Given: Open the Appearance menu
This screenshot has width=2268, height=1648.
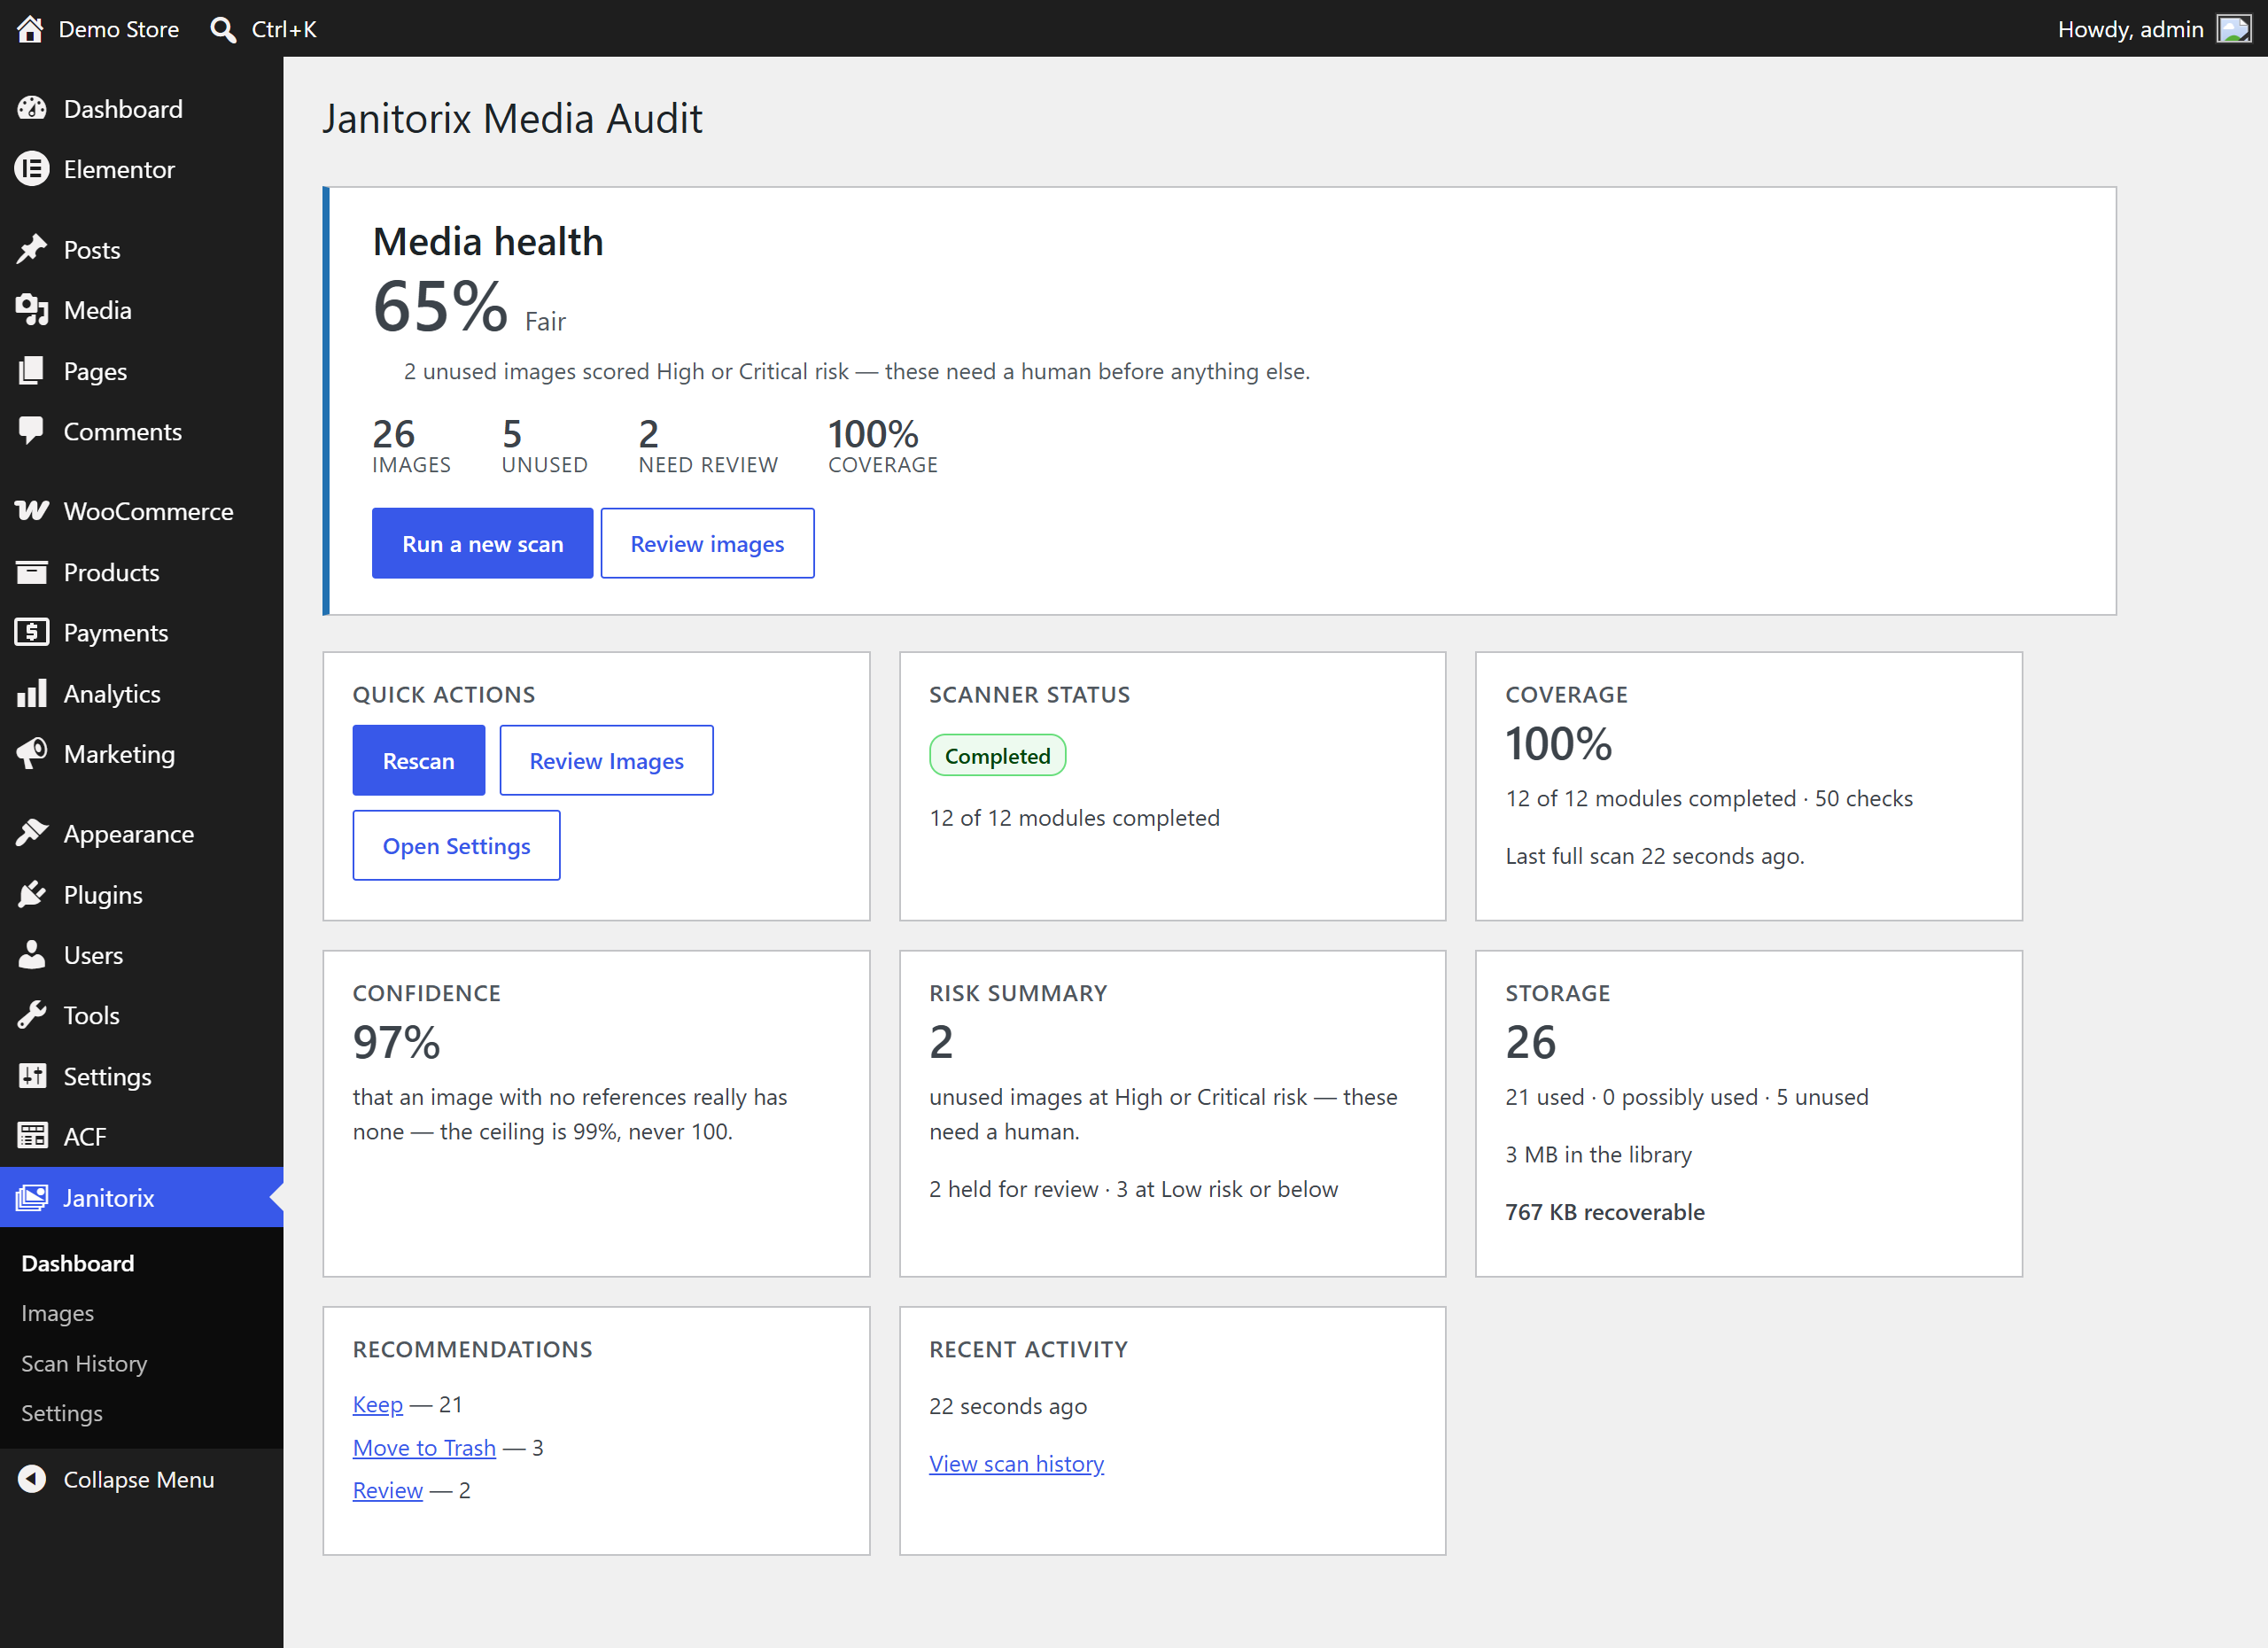Looking at the screenshot, I should 141,833.
